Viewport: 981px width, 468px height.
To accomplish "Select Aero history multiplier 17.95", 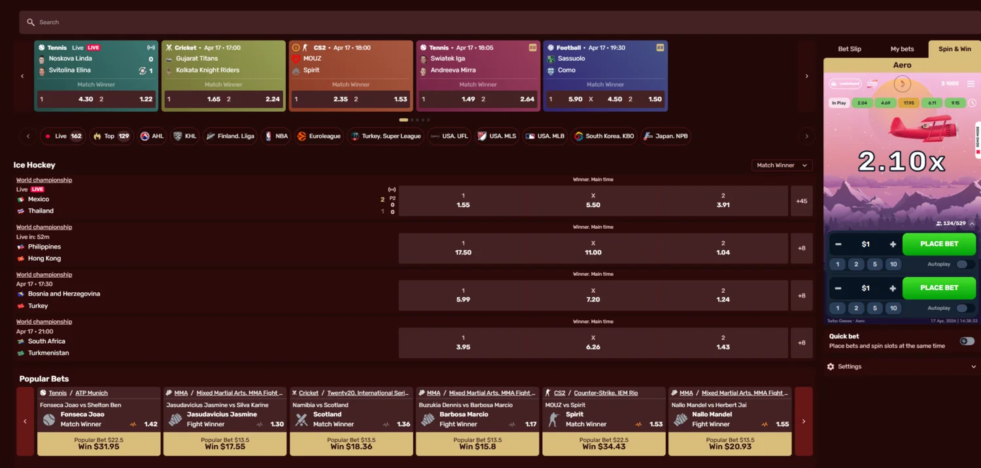I will [908, 103].
